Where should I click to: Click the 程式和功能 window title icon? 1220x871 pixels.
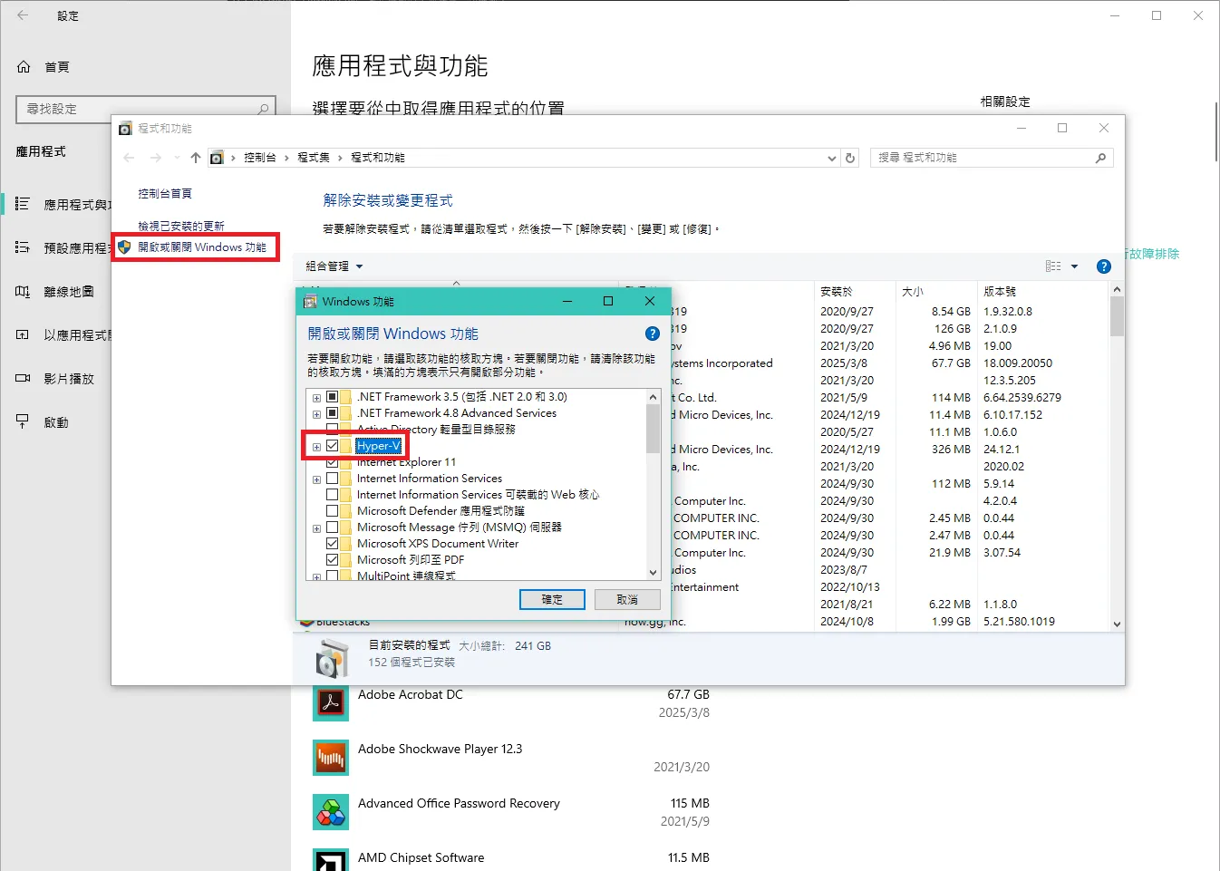click(125, 129)
